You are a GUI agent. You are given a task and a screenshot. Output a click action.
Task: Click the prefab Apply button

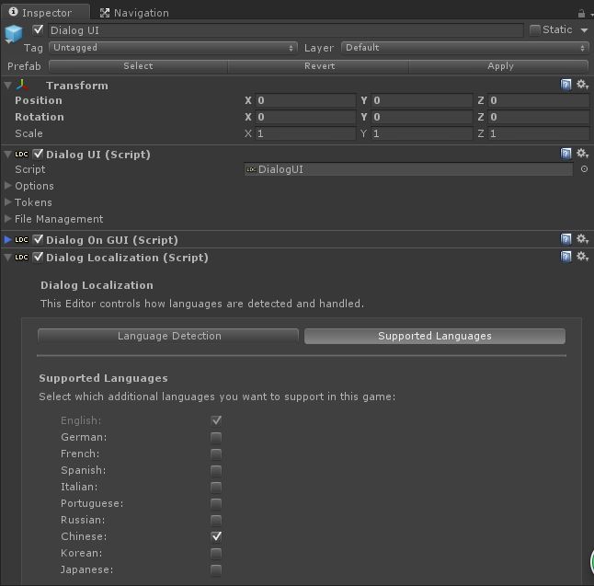499,66
